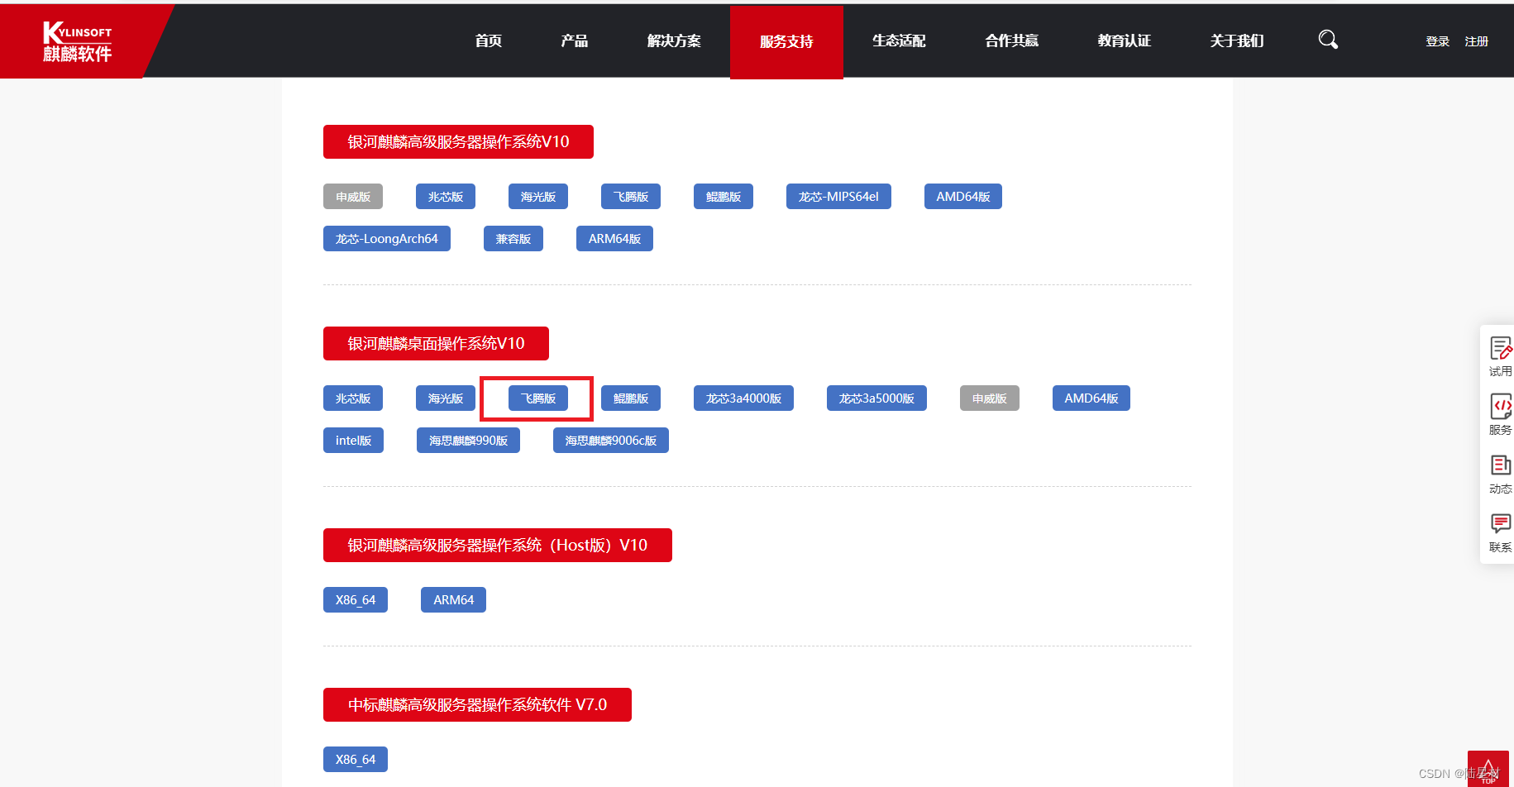Choose the 龙芯-MIPS64el button

click(x=838, y=197)
